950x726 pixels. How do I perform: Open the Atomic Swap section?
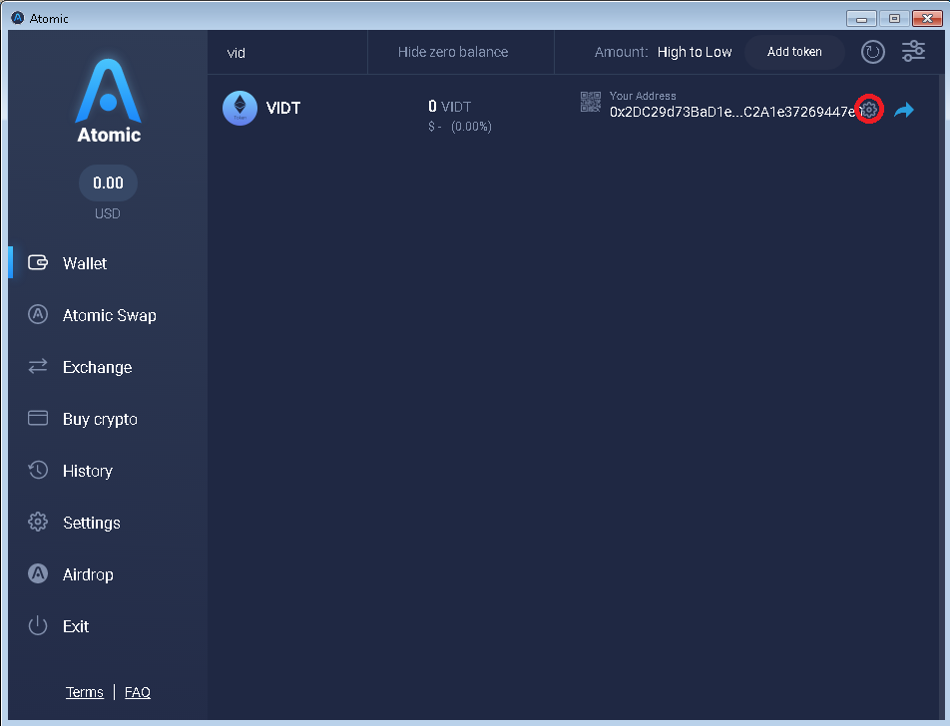[x=109, y=315]
